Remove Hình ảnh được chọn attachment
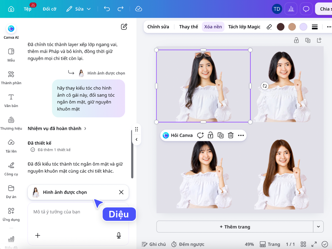This screenshot has height=249, width=332. click(x=121, y=192)
